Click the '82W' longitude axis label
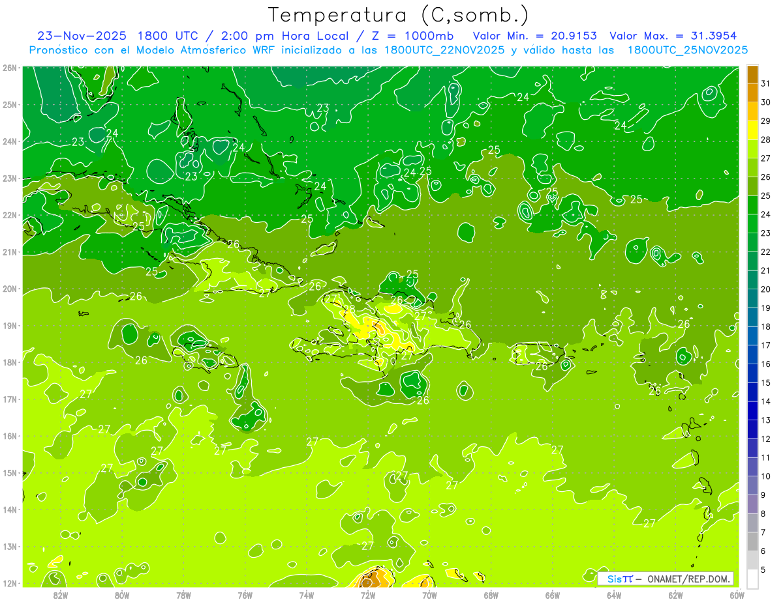Screen dimensions: 783x604 pyautogui.click(x=60, y=595)
